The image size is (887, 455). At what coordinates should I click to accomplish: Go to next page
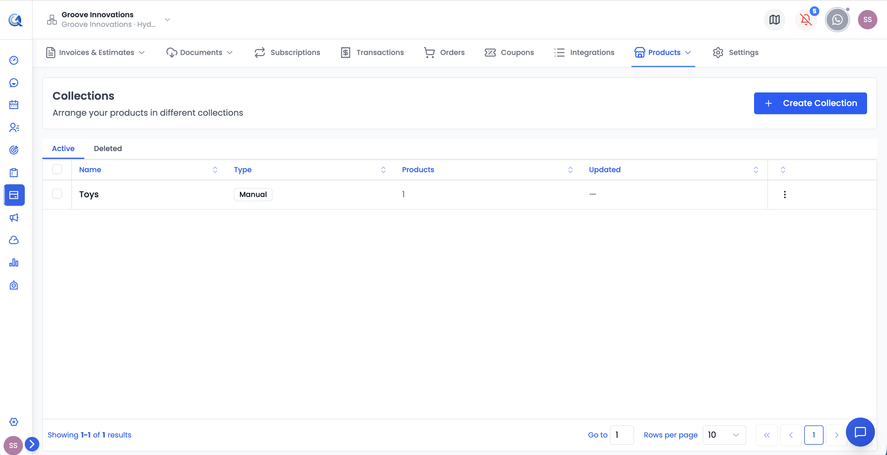point(836,435)
